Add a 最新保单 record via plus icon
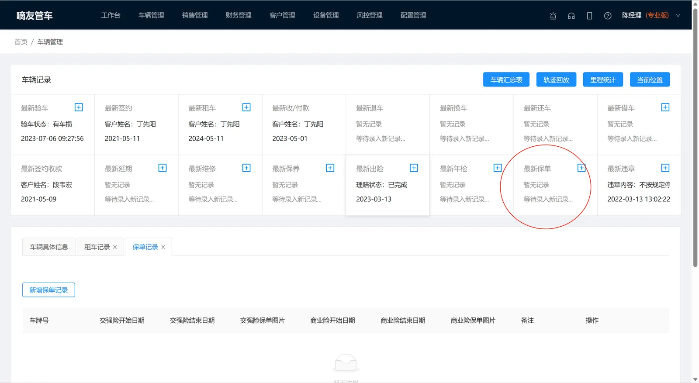Viewport: 699px width, 383px height. (x=581, y=168)
